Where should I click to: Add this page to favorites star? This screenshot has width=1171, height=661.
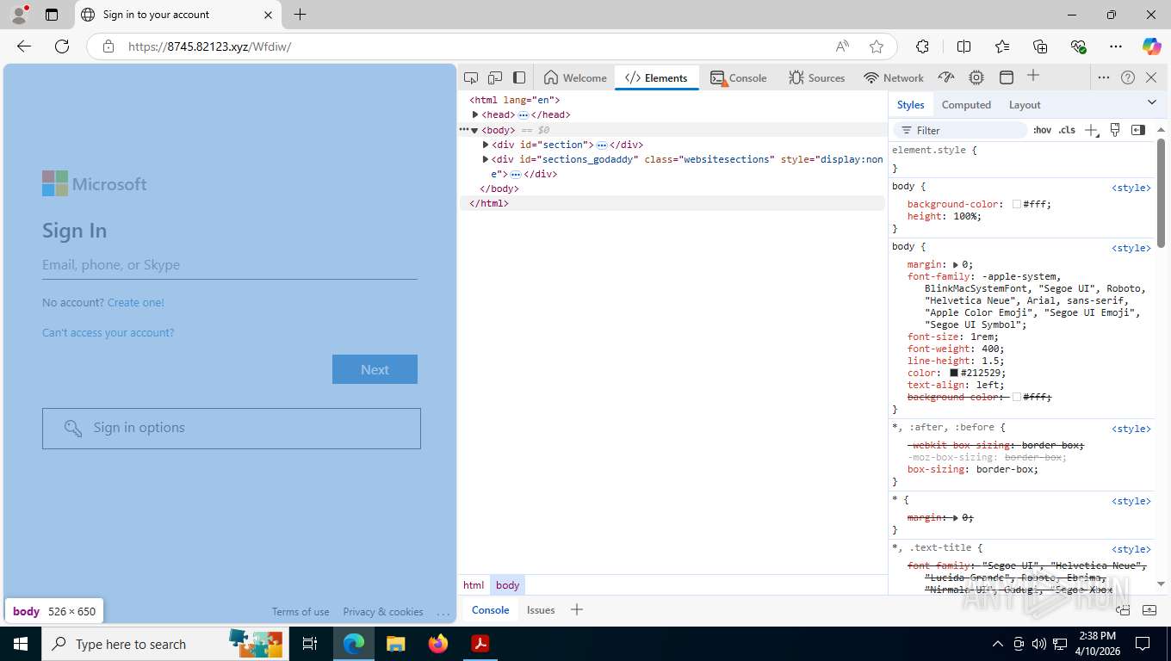tap(877, 46)
